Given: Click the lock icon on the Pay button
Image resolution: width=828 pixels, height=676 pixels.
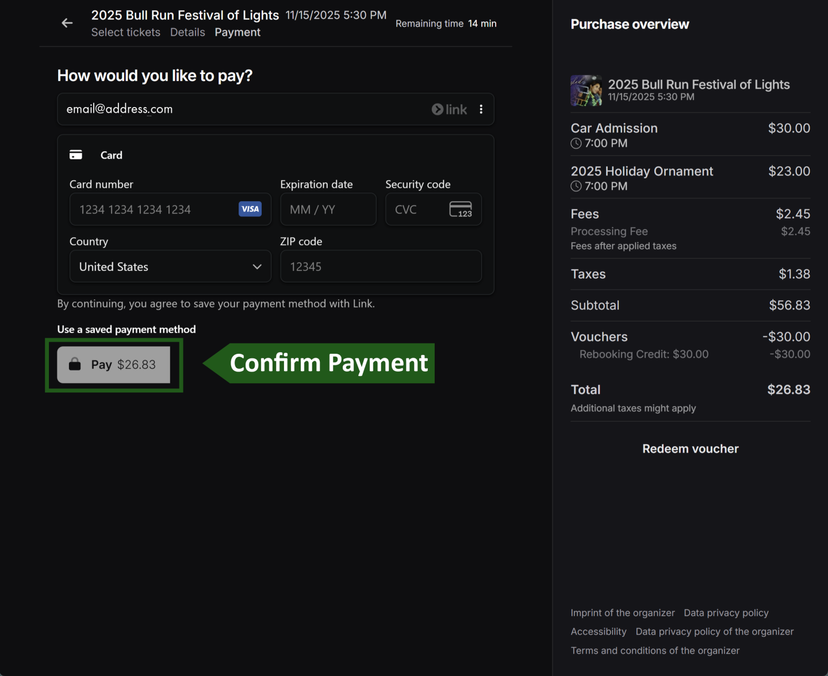Looking at the screenshot, I should click(x=75, y=364).
